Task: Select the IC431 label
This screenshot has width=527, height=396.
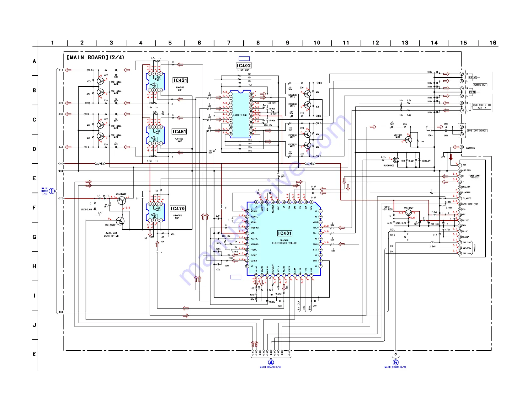Action: tap(180, 80)
